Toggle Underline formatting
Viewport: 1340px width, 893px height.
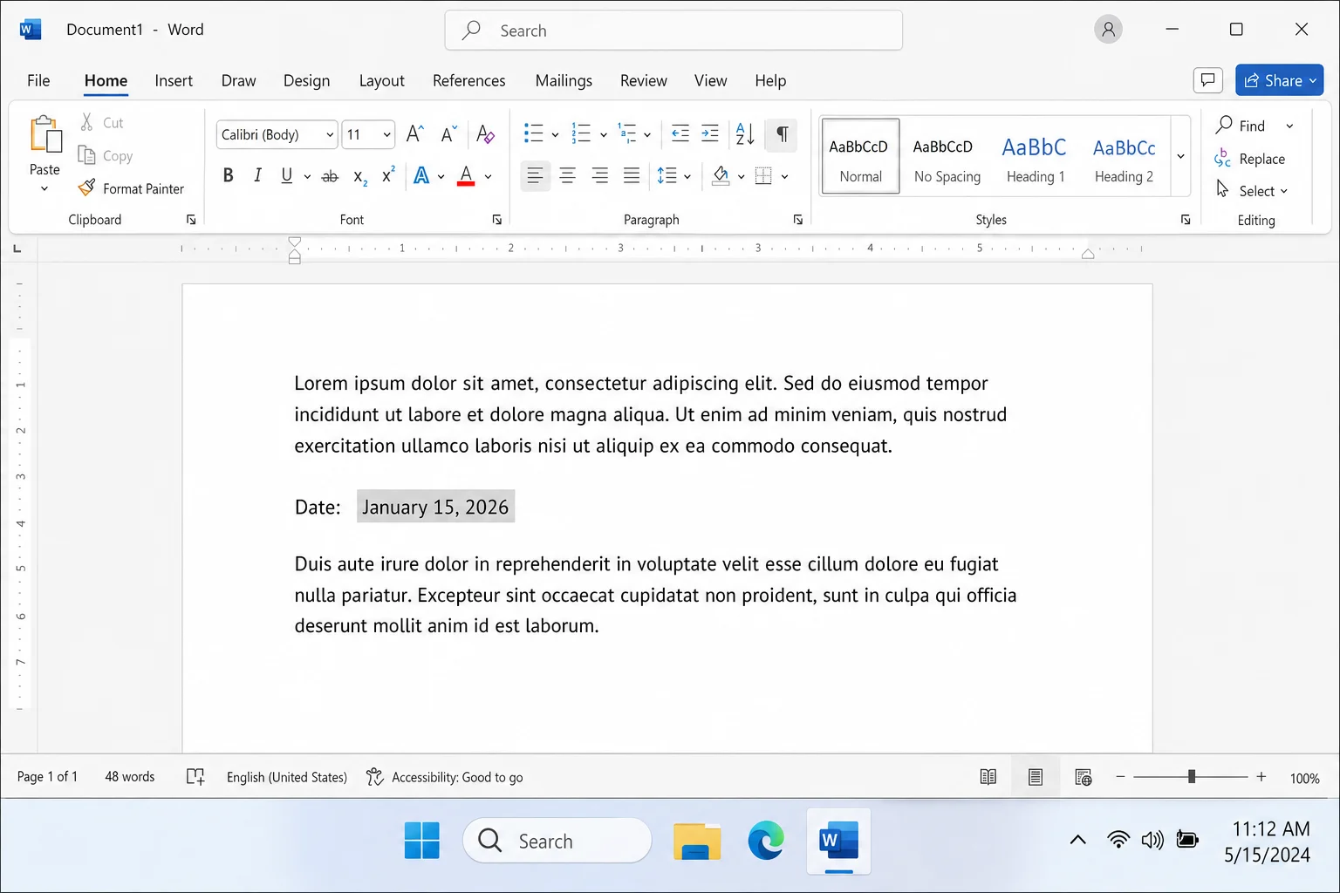point(286,176)
